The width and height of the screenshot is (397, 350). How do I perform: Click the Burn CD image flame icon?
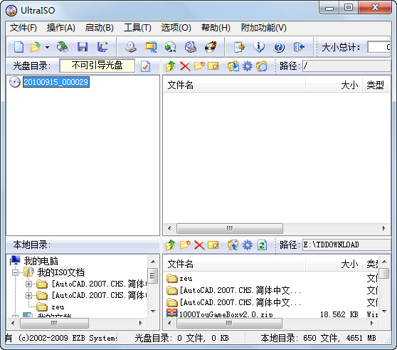(211, 47)
